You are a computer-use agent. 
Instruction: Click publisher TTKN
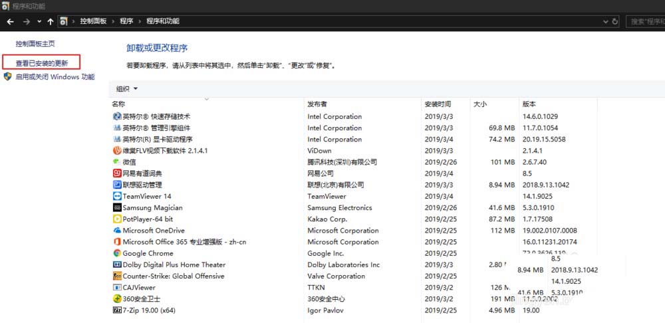click(x=317, y=287)
